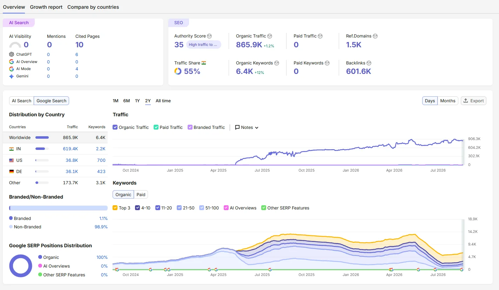Click the Export button
Viewport: 499px width, 290px height.
click(x=473, y=101)
